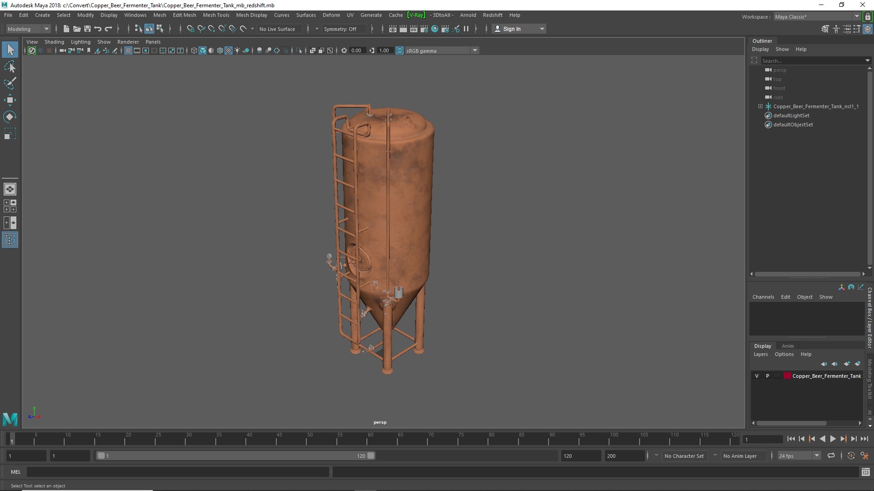The image size is (874, 491).
Task: Open the Modeling menu set dropdown
Action: coord(28,29)
